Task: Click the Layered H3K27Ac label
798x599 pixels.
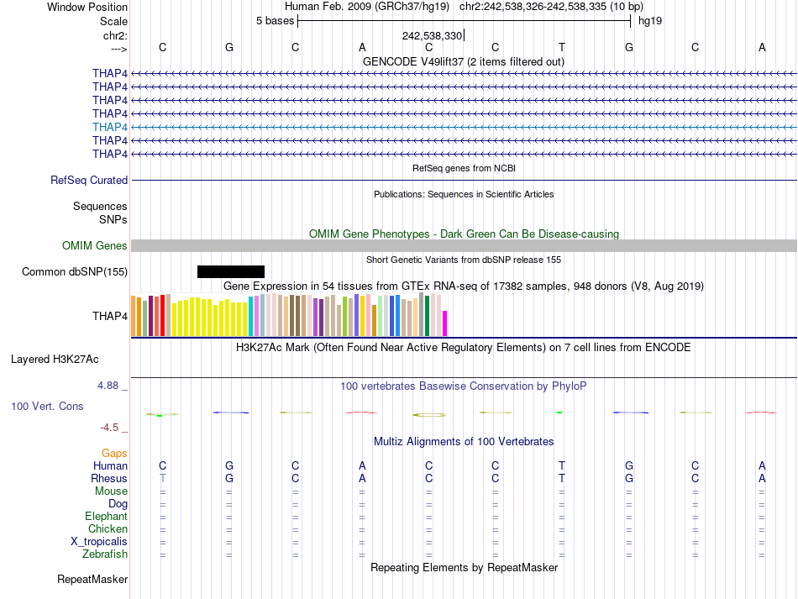Action: 55,360
